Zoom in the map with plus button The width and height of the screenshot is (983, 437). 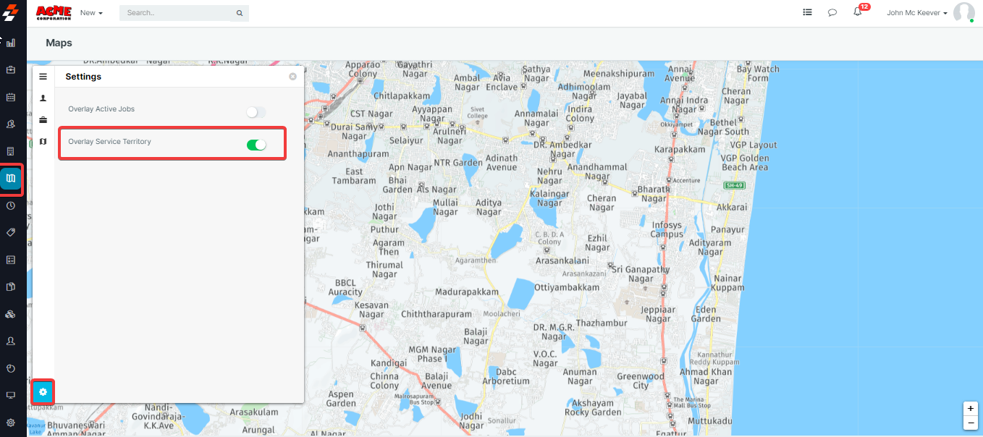click(x=971, y=408)
